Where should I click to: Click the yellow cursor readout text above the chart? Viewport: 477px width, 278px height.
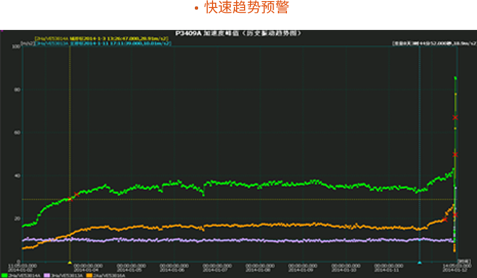point(101,38)
